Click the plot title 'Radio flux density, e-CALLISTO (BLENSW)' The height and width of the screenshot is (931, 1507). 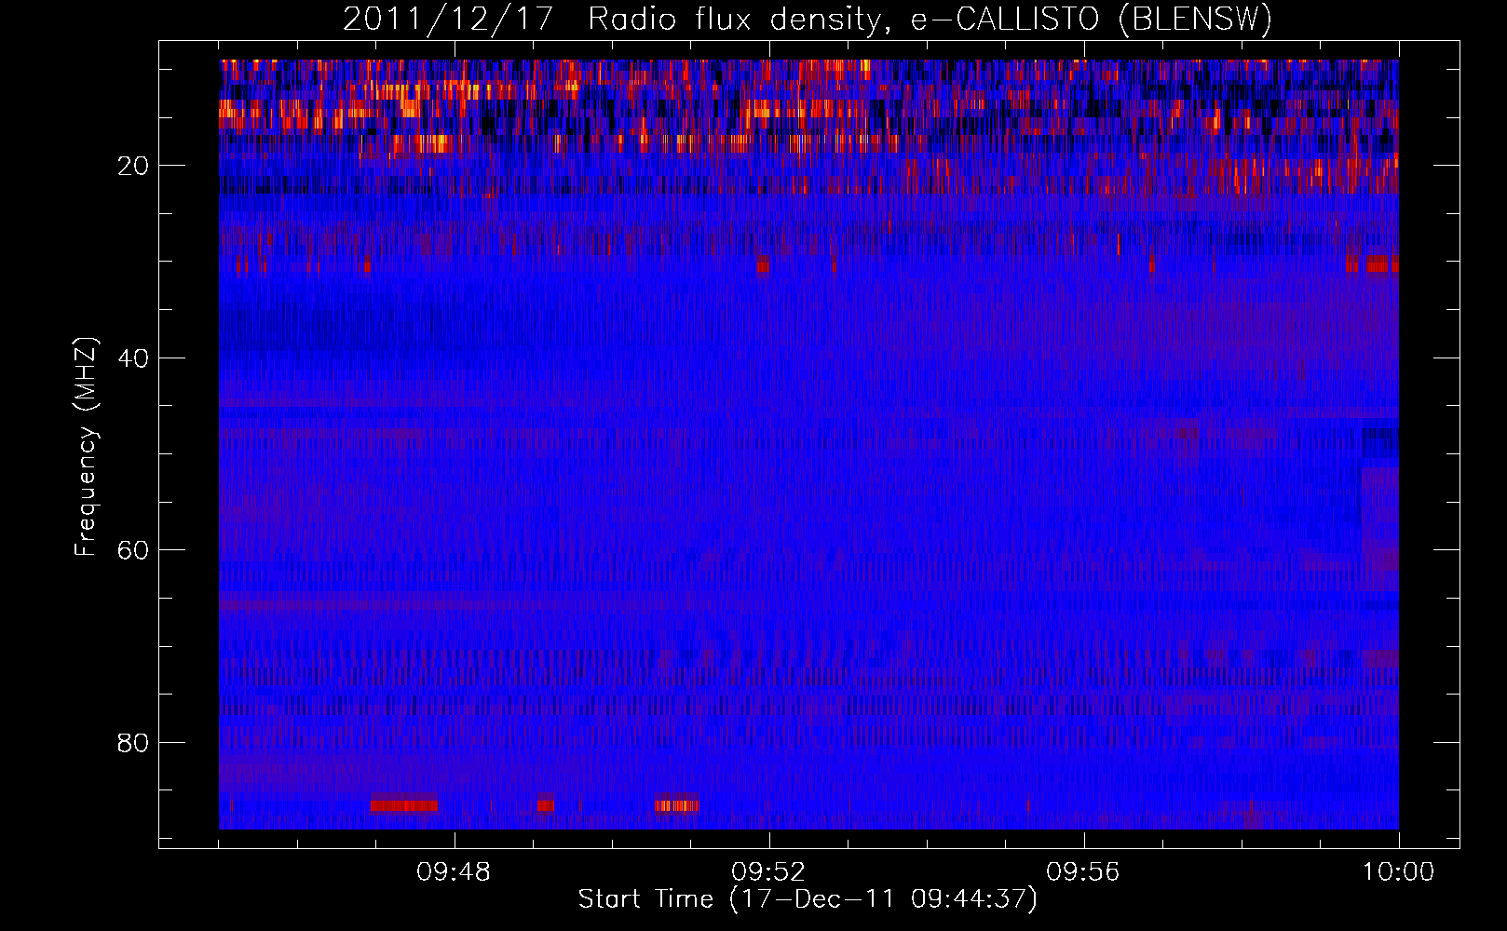(x=930, y=19)
